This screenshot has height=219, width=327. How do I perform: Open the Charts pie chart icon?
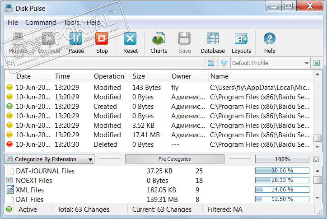159,39
